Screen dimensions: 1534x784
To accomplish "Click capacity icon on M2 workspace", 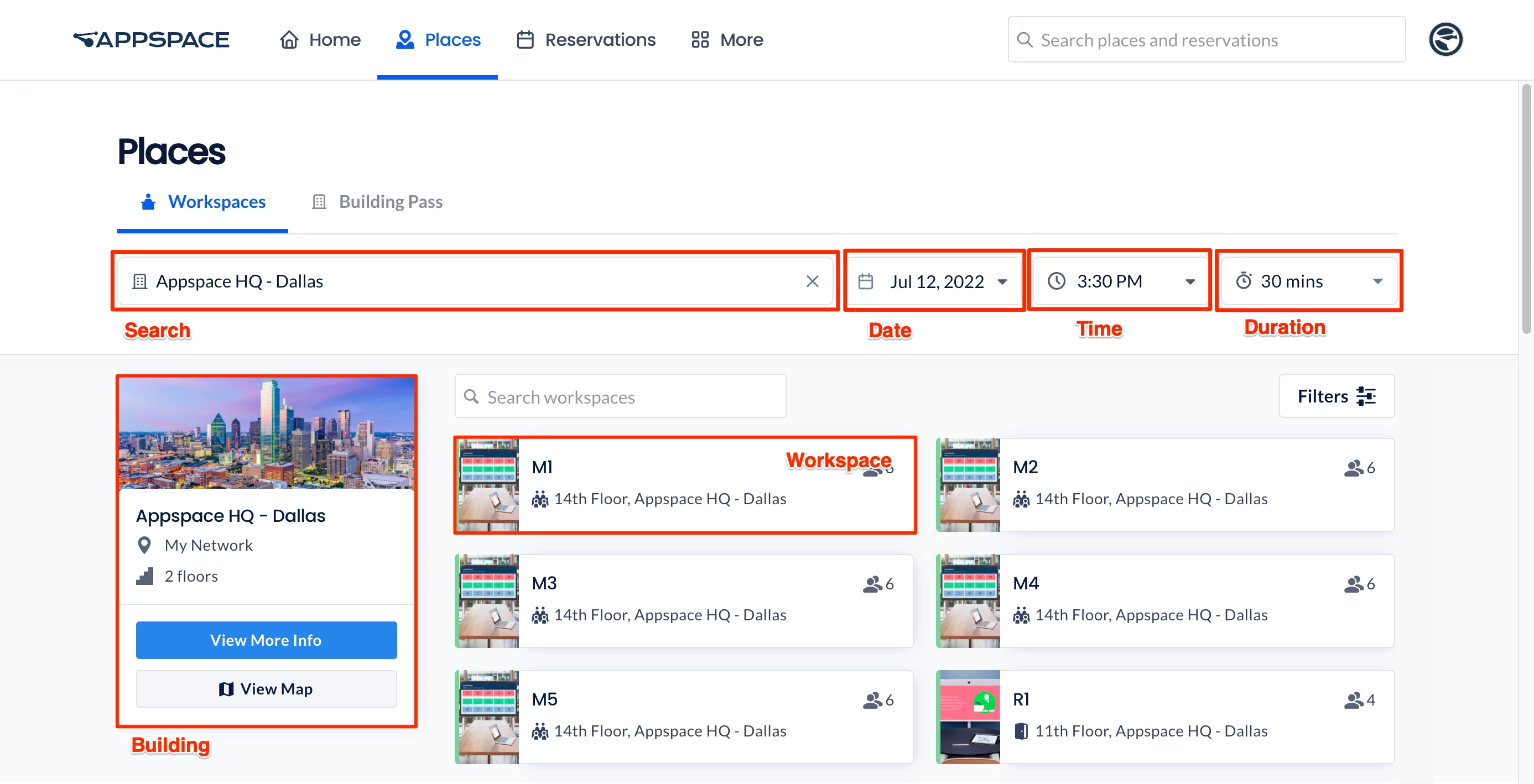I will pyautogui.click(x=1353, y=468).
